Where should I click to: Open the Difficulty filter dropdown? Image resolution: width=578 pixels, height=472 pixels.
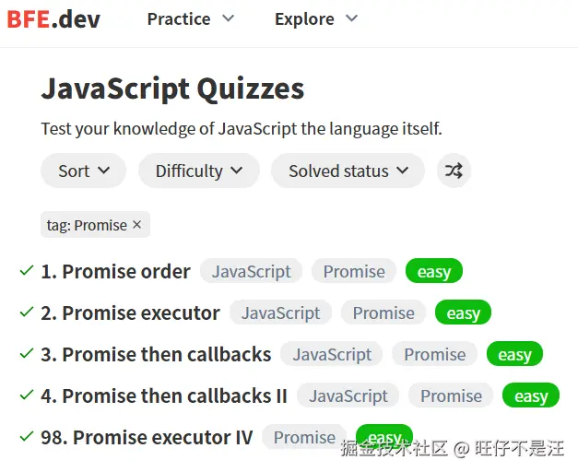(198, 171)
